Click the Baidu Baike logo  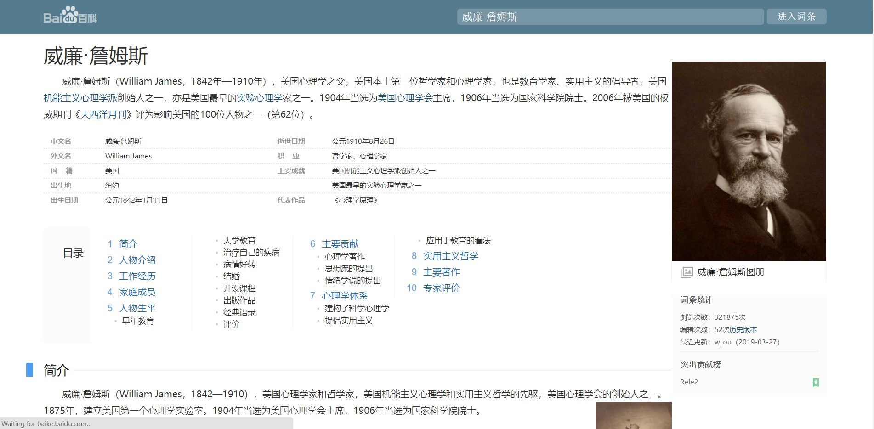click(70, 16)
